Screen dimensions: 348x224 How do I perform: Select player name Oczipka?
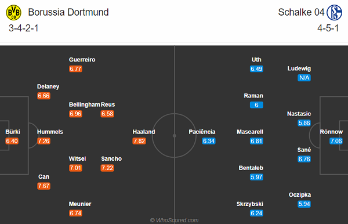tap(300, 195)
